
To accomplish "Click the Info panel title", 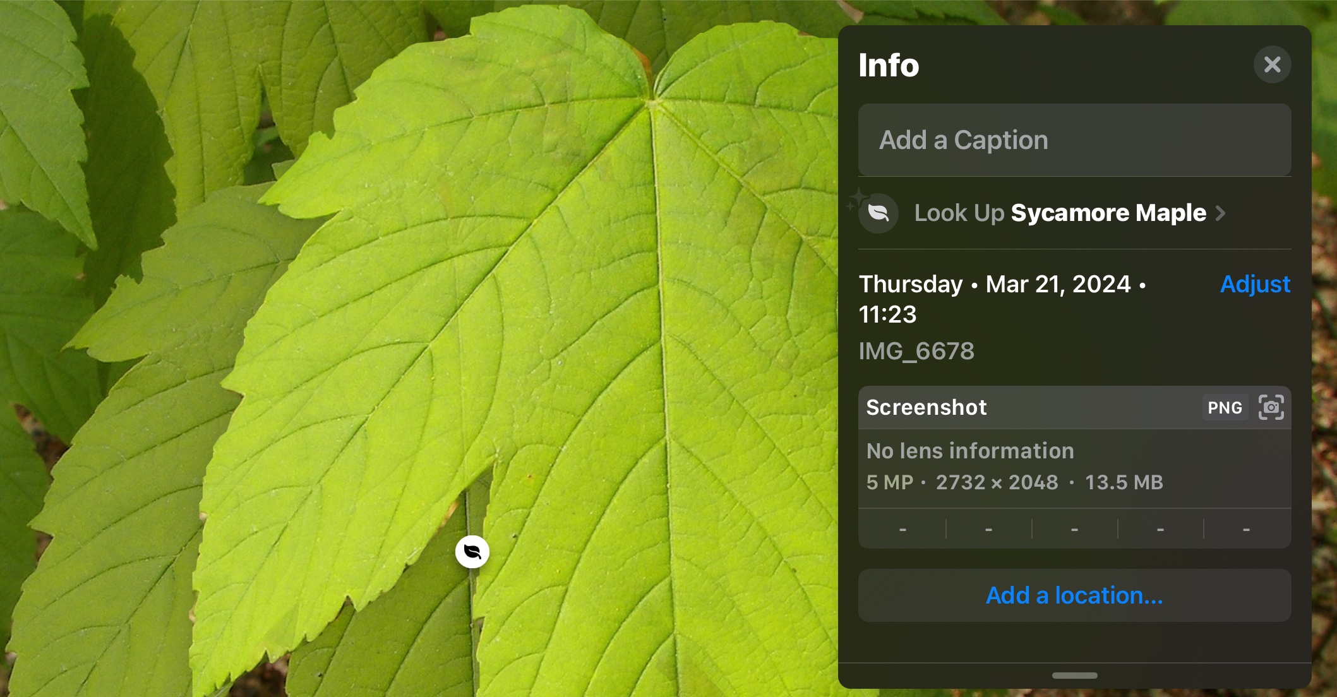I will pyautogui.click(x=889, y=65).
